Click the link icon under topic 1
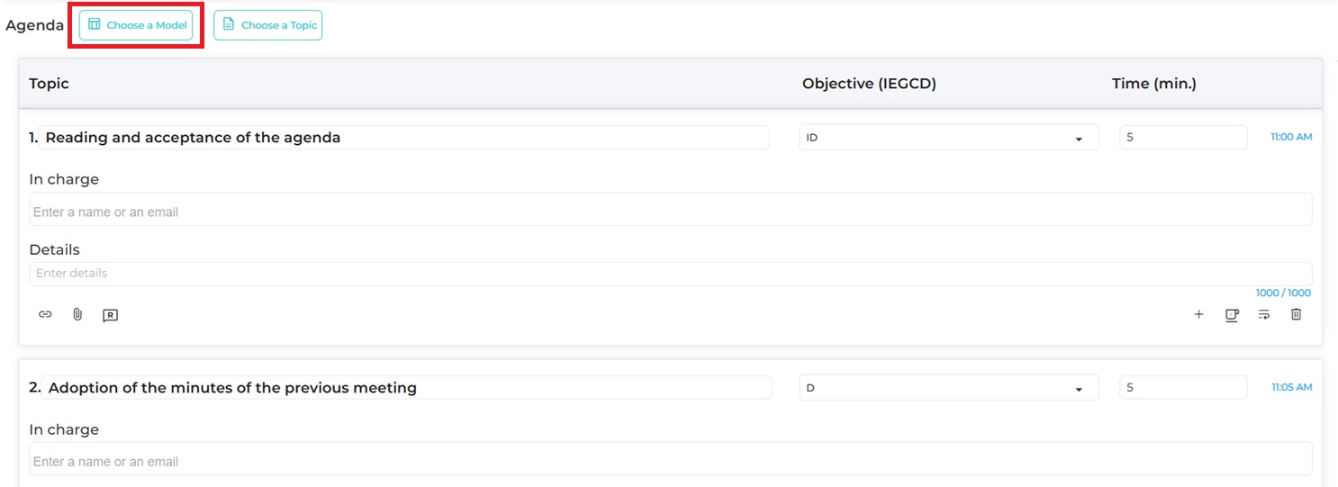This screenshot has width=1338, height=487. tap(45, 314)
